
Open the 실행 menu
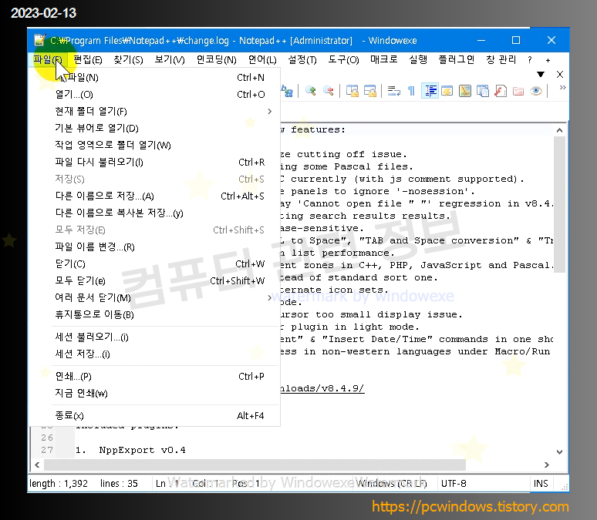coord(418,60)
